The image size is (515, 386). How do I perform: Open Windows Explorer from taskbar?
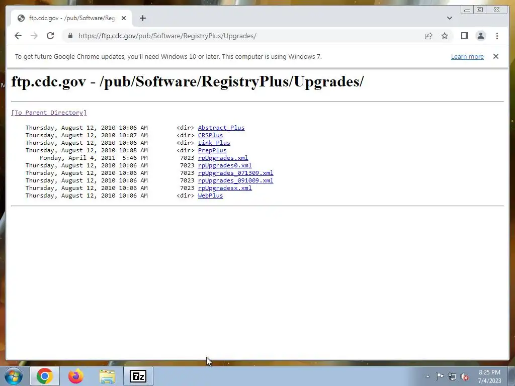[107, 376]
